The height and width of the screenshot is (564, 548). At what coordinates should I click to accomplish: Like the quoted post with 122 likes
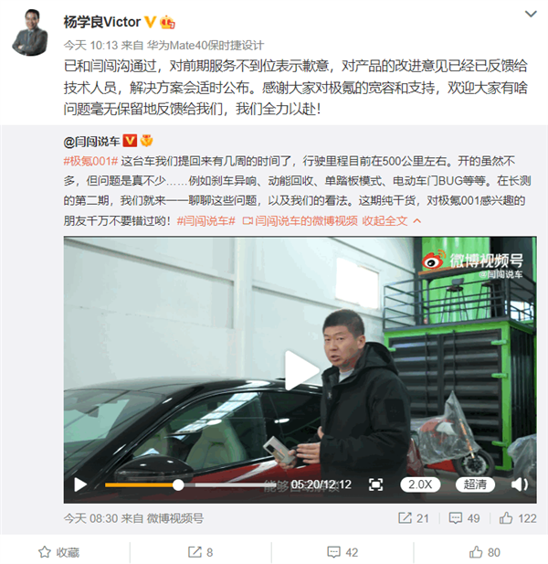click(x=518, y=518)
